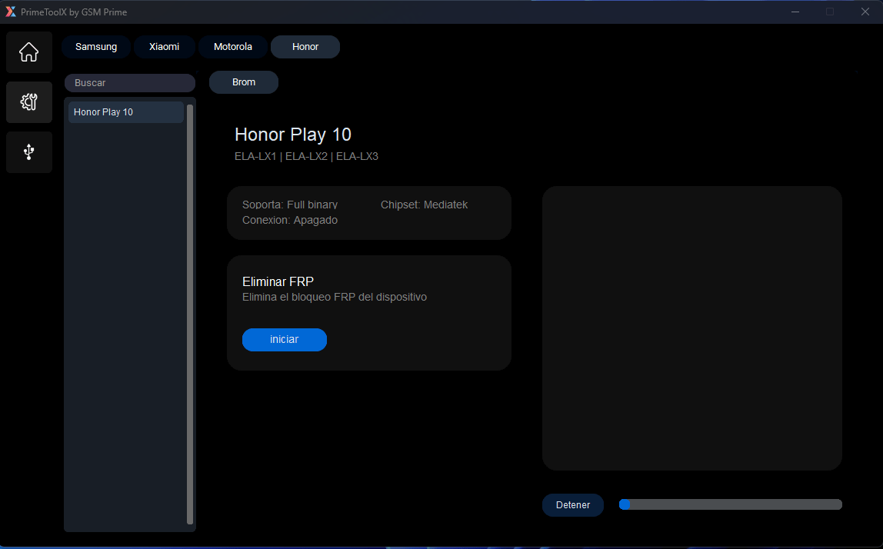Click the USB connection sidebar icon
Image resolution: width=883 pixels, height=549 pixels.
28,151
